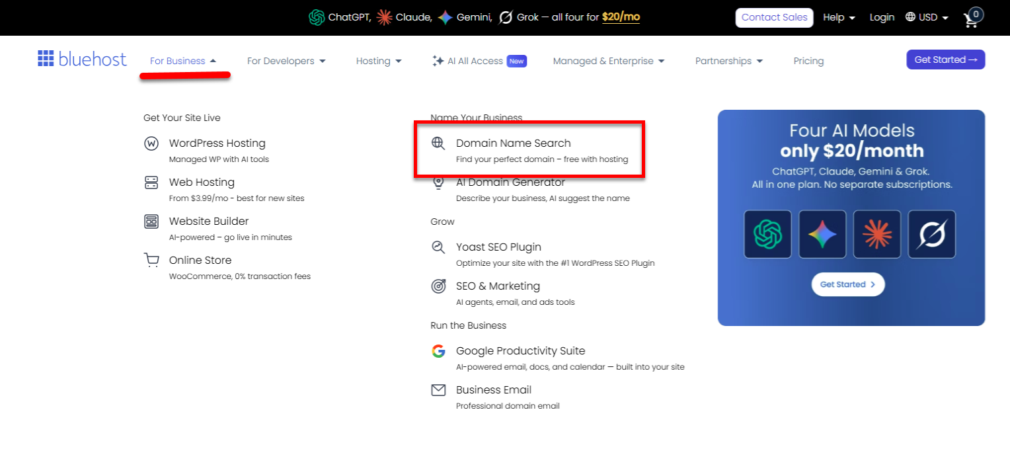Click the Login link
1010x449 pixels.
pyautogui.click(x=882, y=17)
